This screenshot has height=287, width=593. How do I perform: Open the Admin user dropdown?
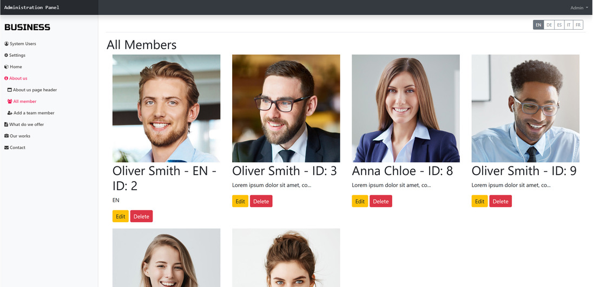pyautogui.click(x=579, y=8)
